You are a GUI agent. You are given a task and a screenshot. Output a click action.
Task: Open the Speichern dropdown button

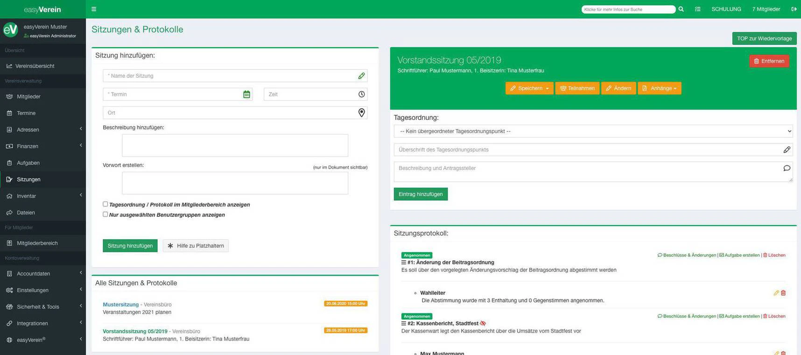pyautogui.click(x=529, y=88)
